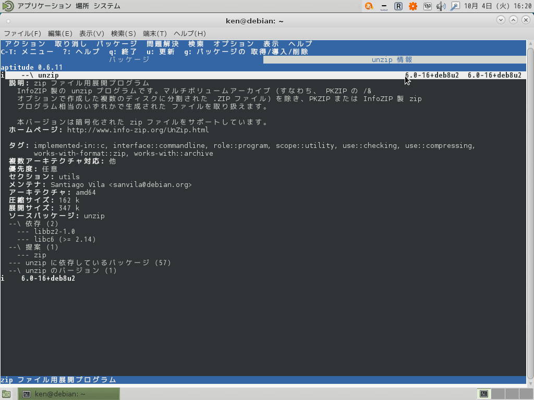This screenshot has width=534, height=400.
Task: Open the 検索(S) terminal menu
Action: click(x=123, y=33)
